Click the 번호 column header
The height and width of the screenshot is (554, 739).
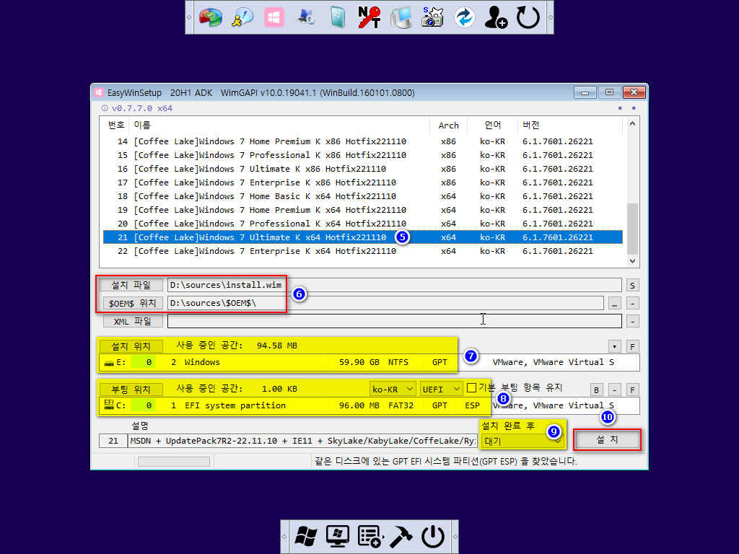(116, 125)
